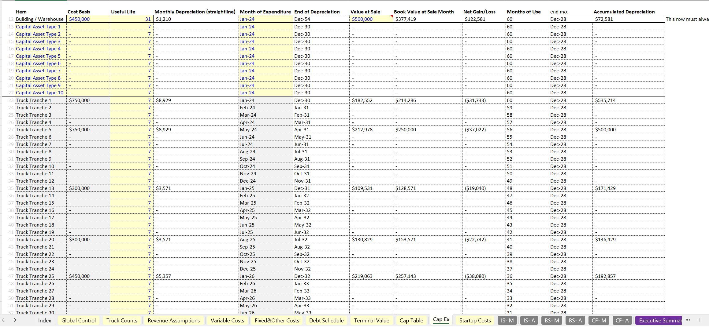The height and width of the screenshot is (327, 709).
Task: Select row 23 header number
Action: click(11, 100)
